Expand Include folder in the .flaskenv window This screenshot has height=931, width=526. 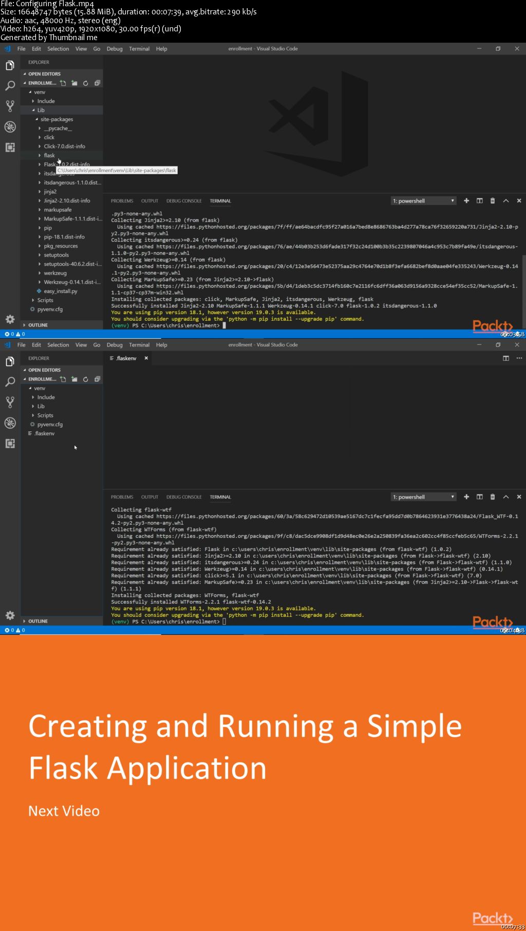pyautogui.click(x=46, y=397)
